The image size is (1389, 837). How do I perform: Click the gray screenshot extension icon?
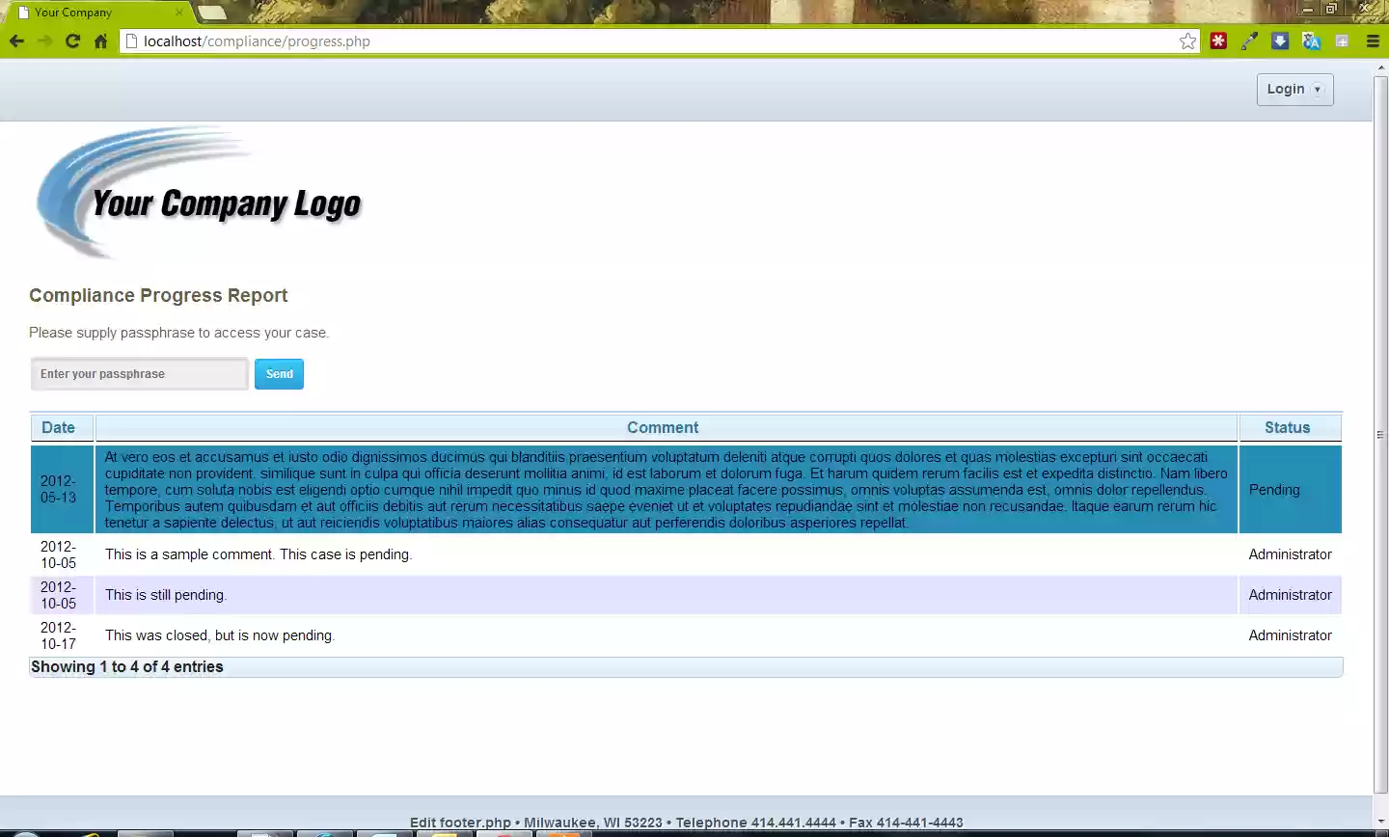pos(1341,40)
